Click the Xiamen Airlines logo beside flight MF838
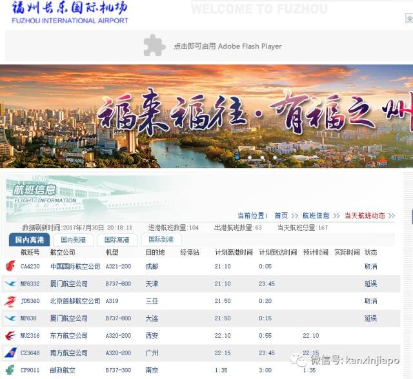 click(x=10, y=318)
